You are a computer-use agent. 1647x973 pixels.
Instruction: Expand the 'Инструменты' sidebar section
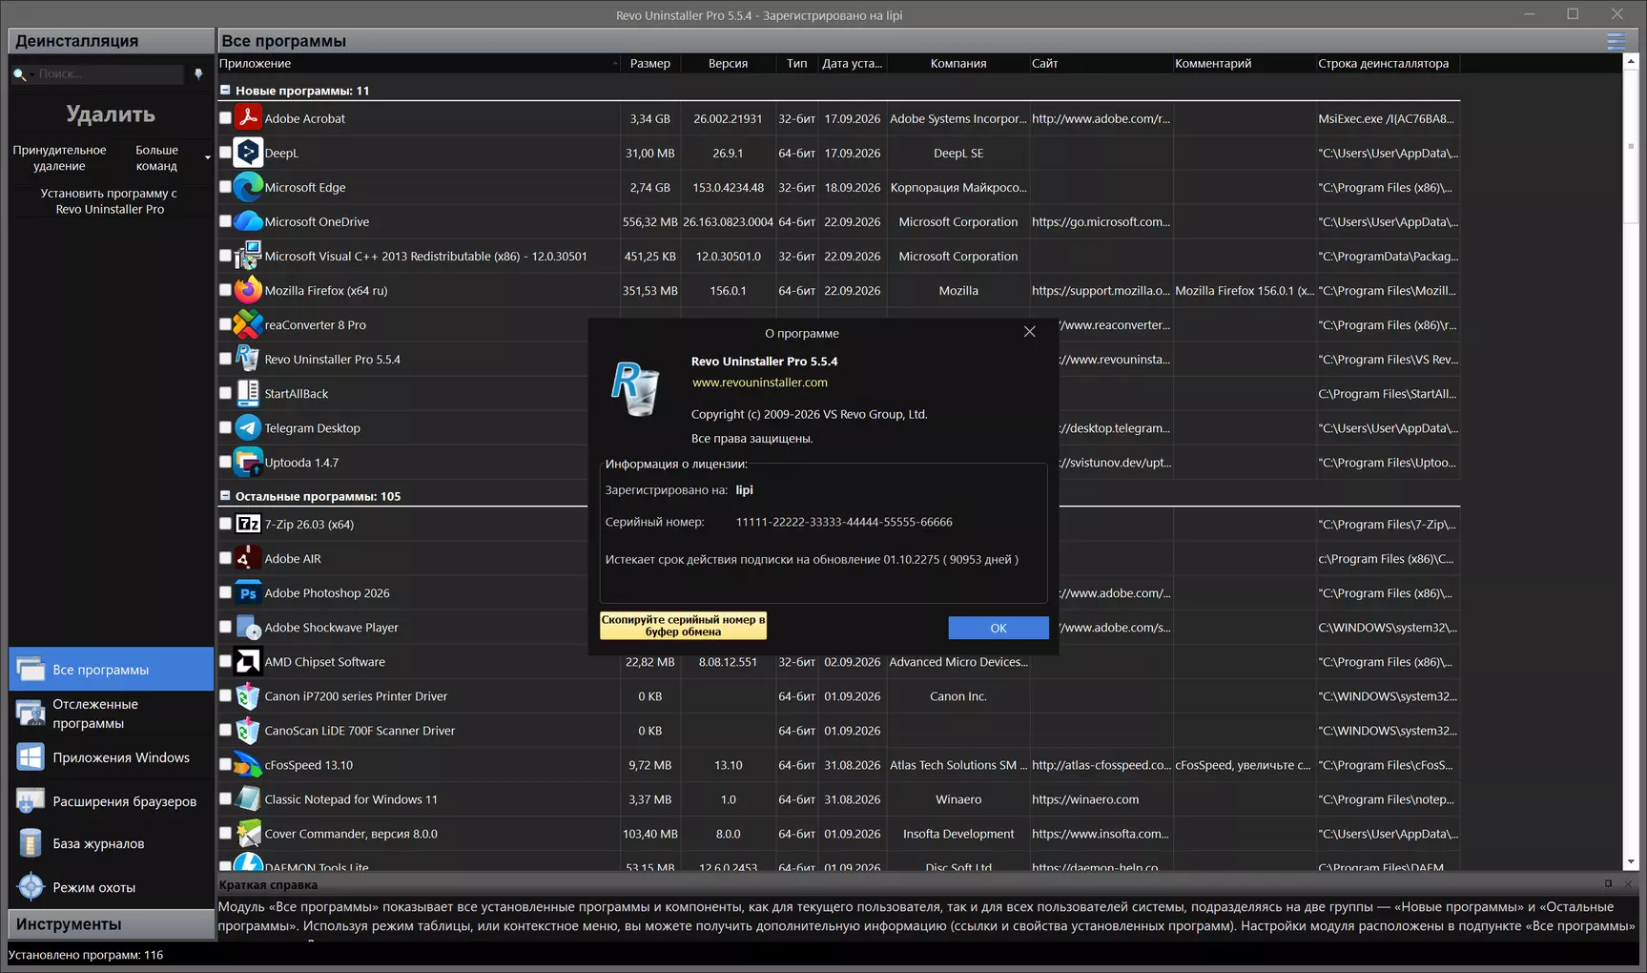(111, 924)
